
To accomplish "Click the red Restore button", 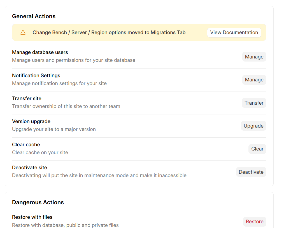I will click(x=254, y=222).
